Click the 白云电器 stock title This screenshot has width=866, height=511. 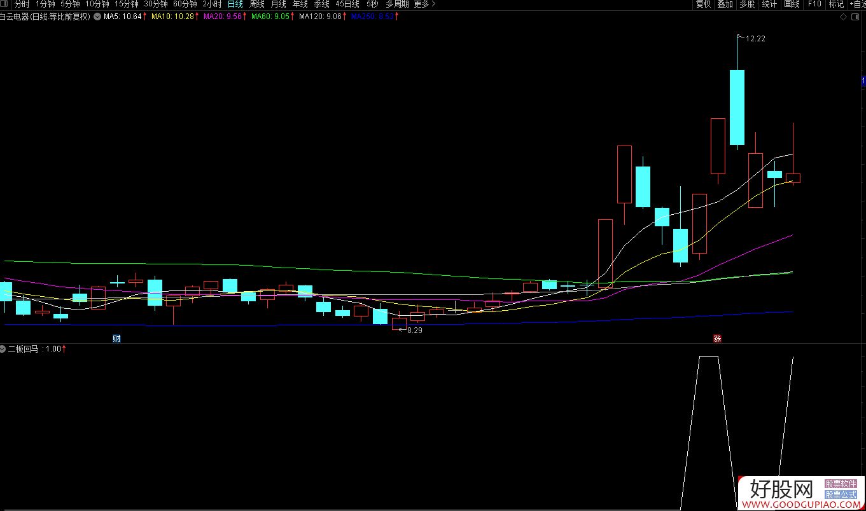tap(46, 17)
